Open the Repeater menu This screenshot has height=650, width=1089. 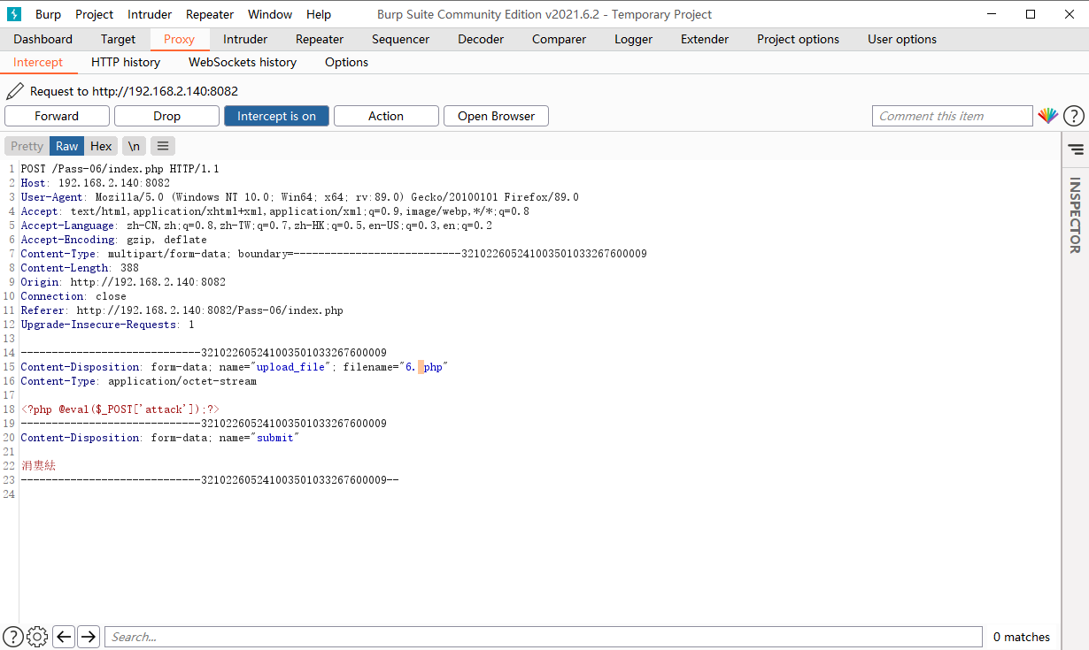tap(210, 14)
